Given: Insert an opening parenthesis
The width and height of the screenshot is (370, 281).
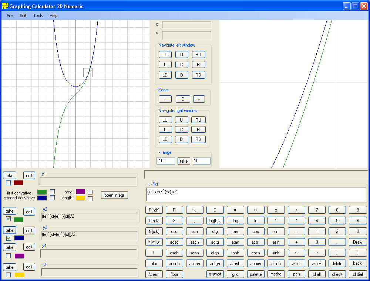Looking at the screenshot, I should (337, 253).
